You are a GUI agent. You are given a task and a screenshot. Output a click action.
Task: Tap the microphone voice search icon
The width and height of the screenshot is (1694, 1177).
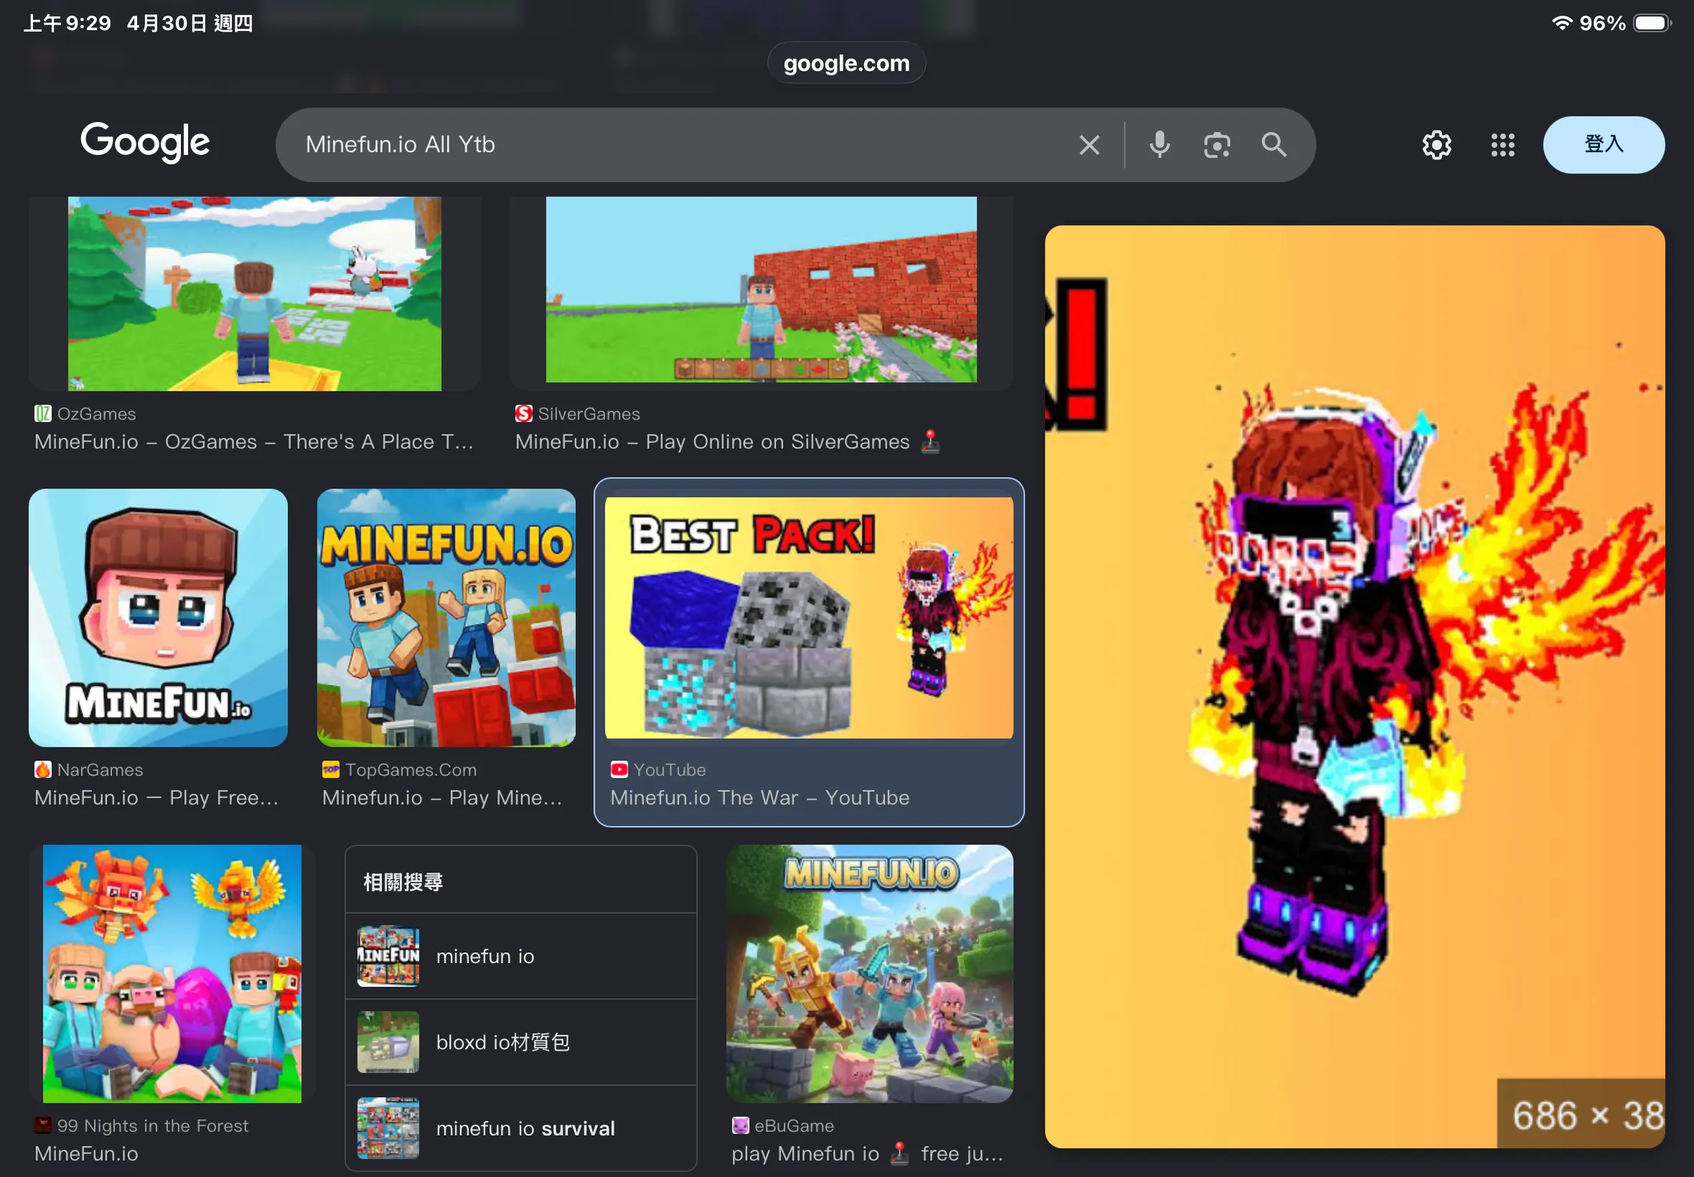1159,144
